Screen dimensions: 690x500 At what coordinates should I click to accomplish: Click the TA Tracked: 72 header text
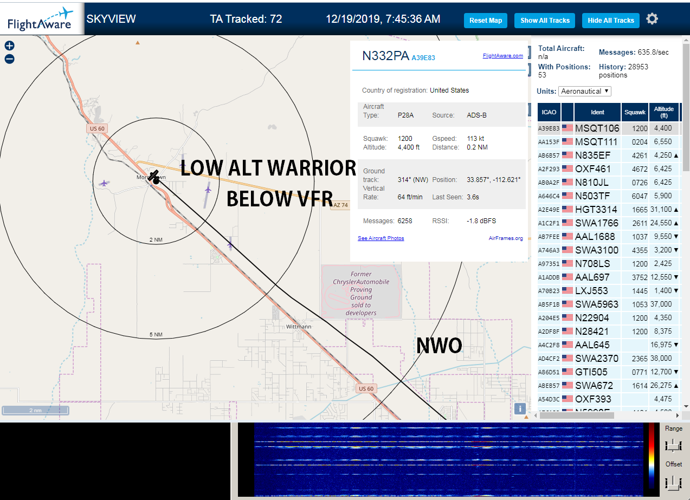tap(246, 19)
